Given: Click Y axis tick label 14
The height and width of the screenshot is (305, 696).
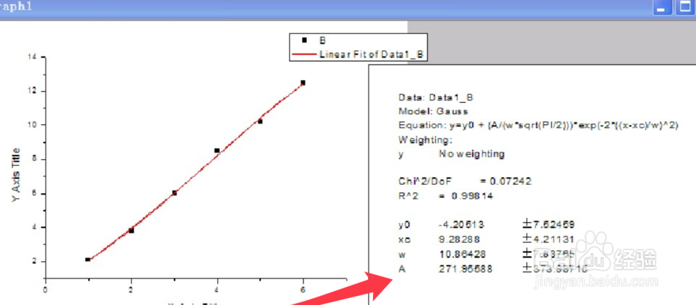Looking at the screenshot, I should point(33,57).
